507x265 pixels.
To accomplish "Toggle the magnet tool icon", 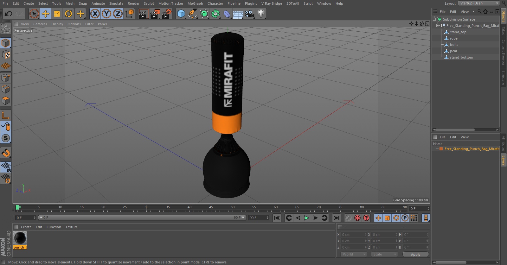I will (x=6, y=153).
